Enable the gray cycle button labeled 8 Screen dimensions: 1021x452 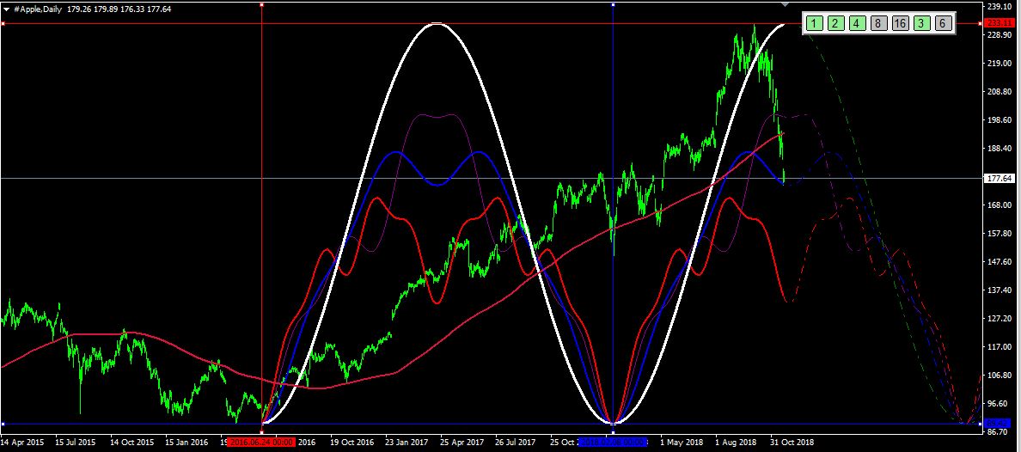(877, 23)
